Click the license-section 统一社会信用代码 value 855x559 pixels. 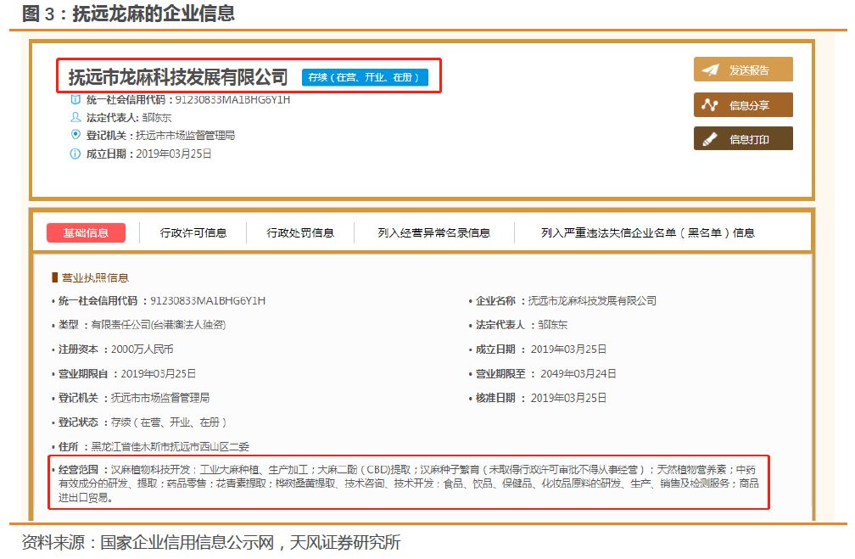[x=208, y=300]
